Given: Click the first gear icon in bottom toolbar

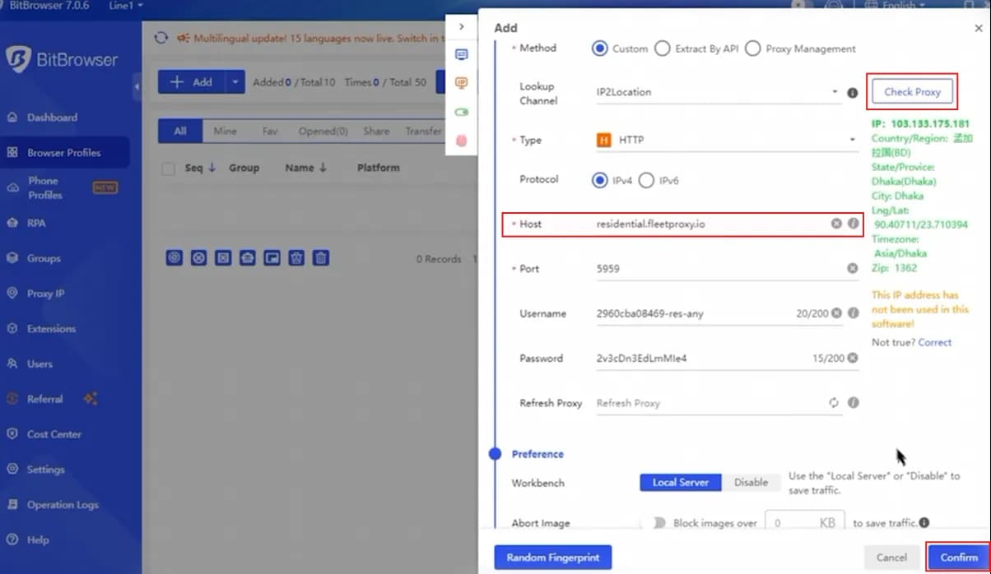Looking at the screenshot, I should [174, 258].
